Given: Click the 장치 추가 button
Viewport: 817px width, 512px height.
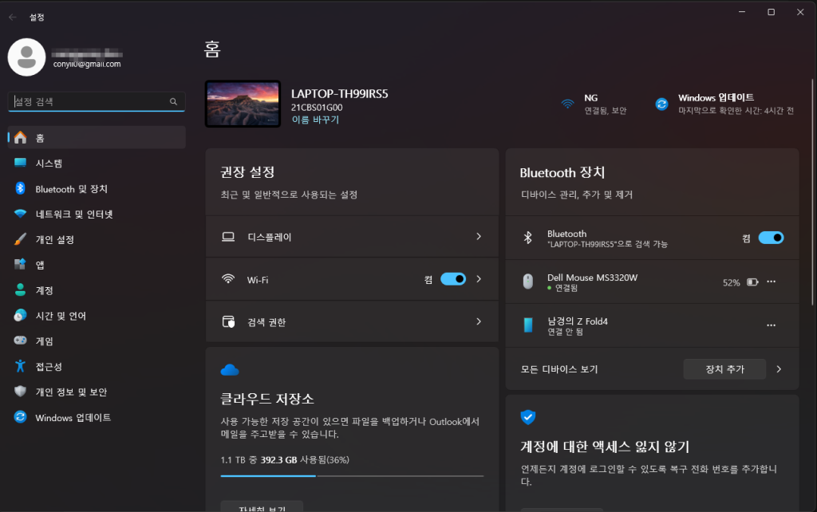Looking at the screenshot, I should [724, 369].
